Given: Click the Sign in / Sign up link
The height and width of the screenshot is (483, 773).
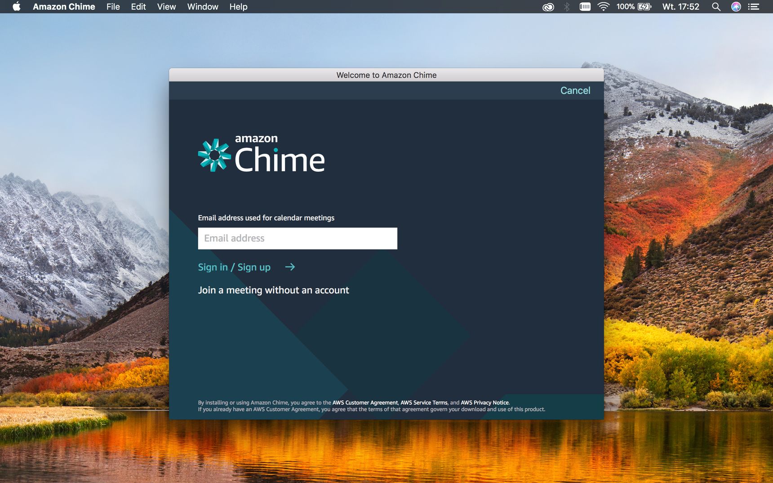Looking at the screenshot, I should 234,267.
